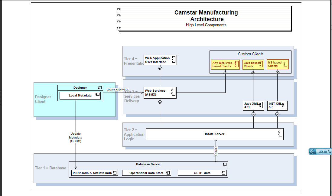Click the component icon in Database Server header
The width and height of the screenshot is (332, 196).
[x=224, y=164]
